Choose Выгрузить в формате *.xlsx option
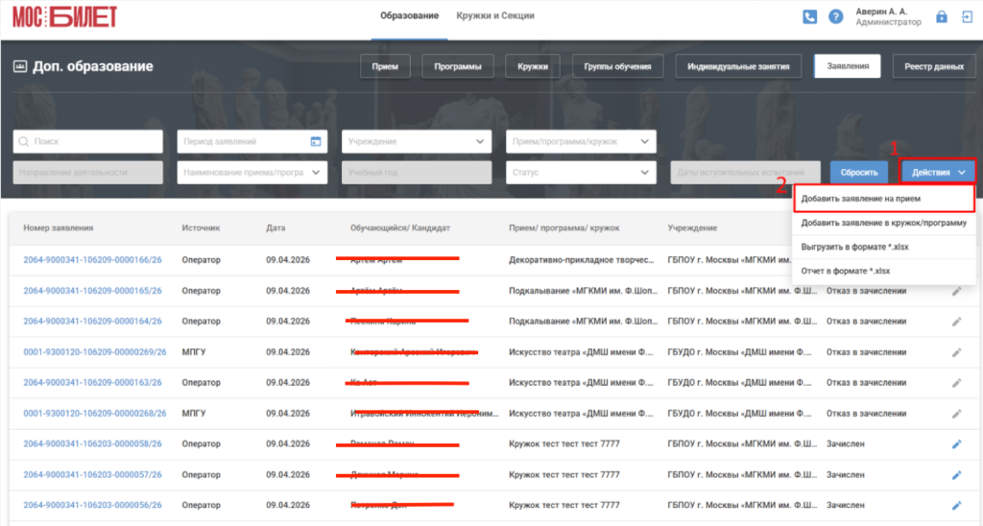Screen dimensions: 983x526 click(x=884, y=247)
